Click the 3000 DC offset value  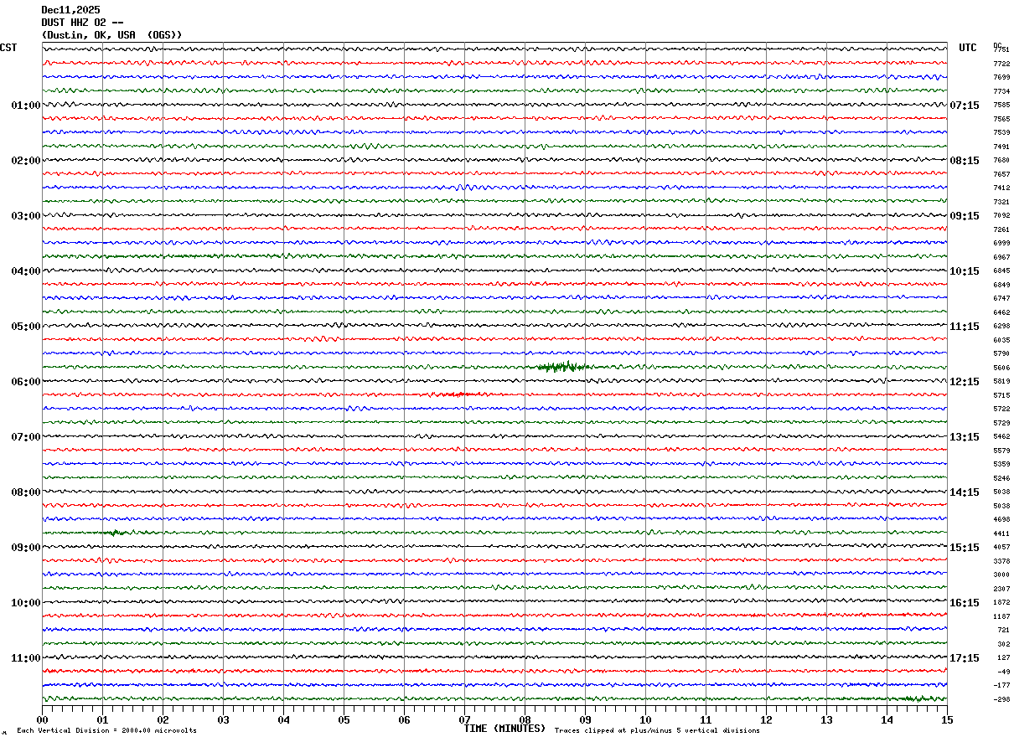(x=1001, y=575)
